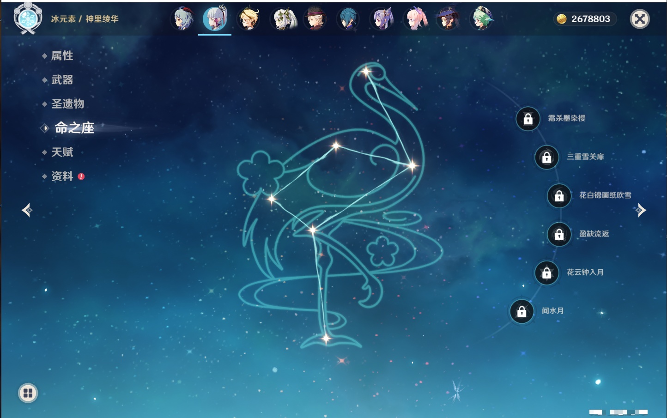Image resolution: width=667 pixels, height=418 pixels.
Task: Open the locked 间水月 constellation node
Action: (522, 311)
